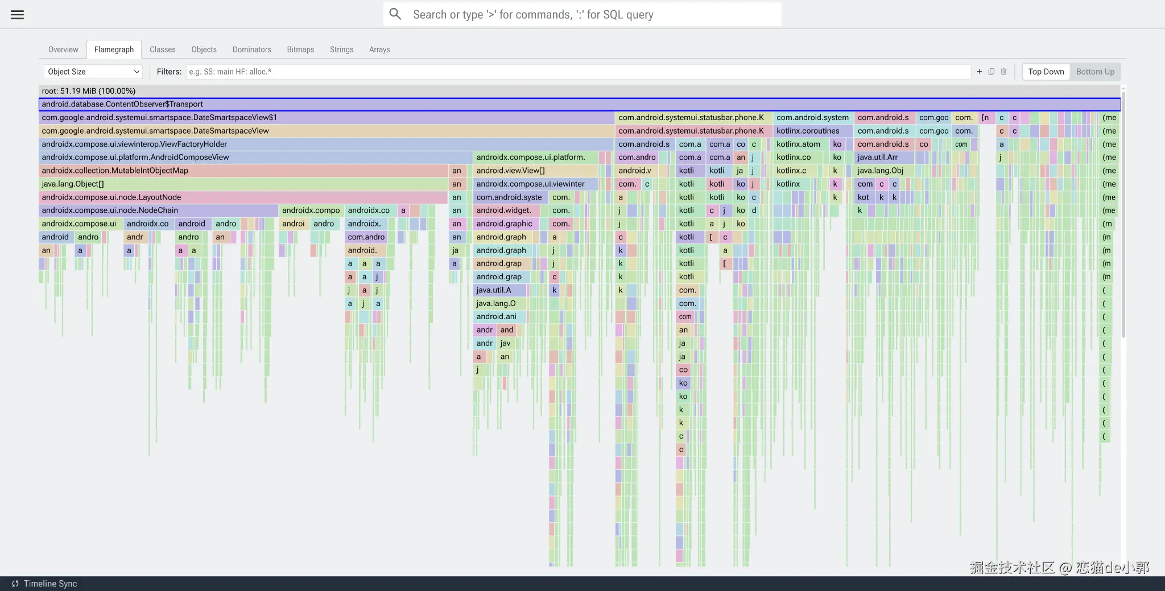
Task: Switch to the Dominators tab
Action: point(251,49)
